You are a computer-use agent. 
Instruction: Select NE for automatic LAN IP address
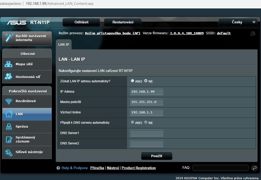coord(146,81)
